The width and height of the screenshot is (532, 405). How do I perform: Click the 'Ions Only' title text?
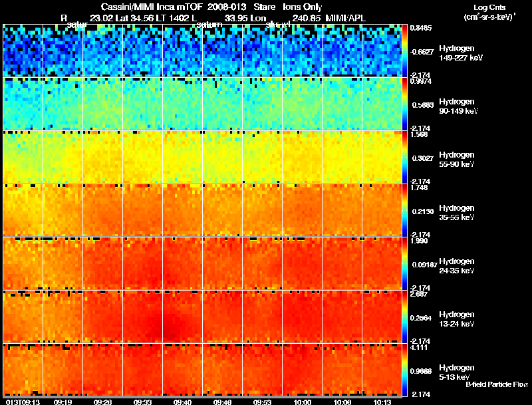pos(303,7)
